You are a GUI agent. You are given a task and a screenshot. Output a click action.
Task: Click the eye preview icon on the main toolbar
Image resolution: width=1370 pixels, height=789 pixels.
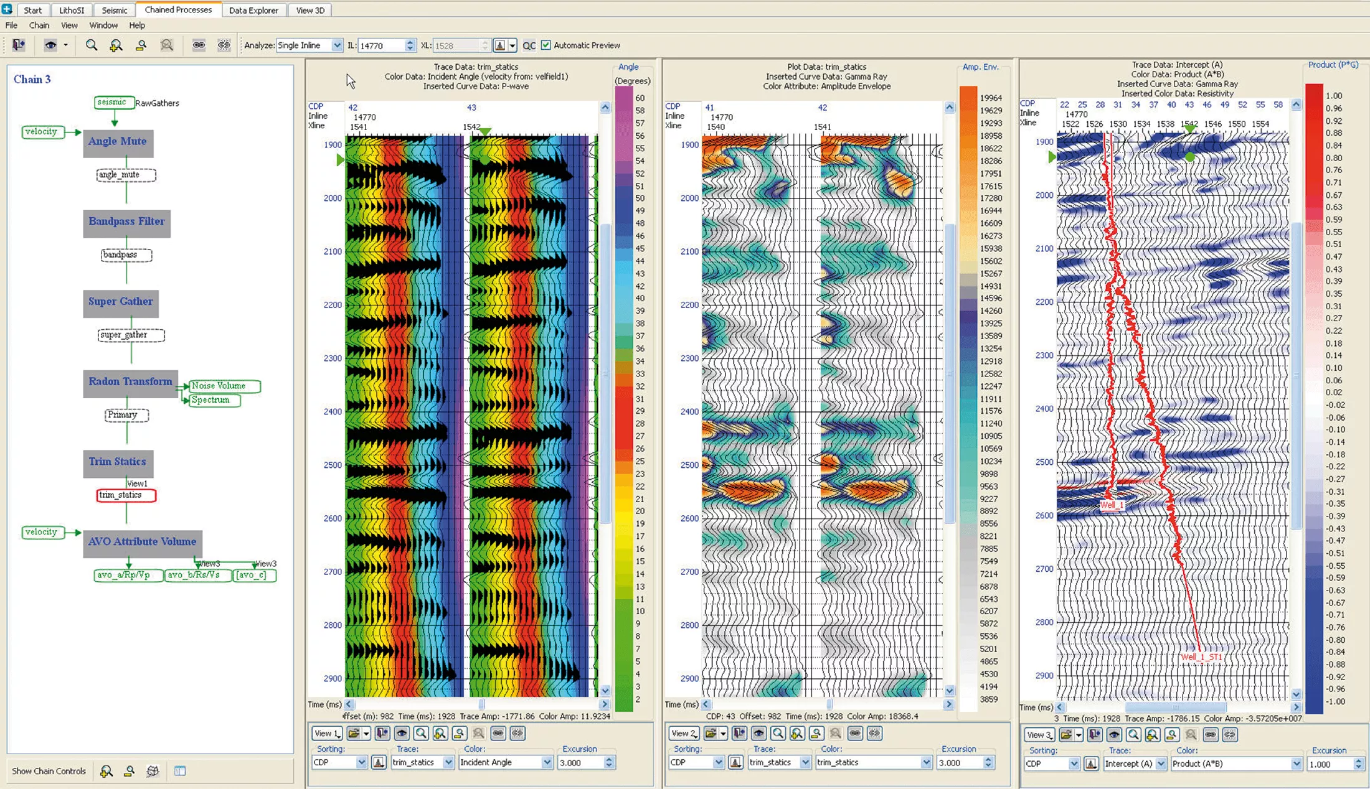coord(50,45)
